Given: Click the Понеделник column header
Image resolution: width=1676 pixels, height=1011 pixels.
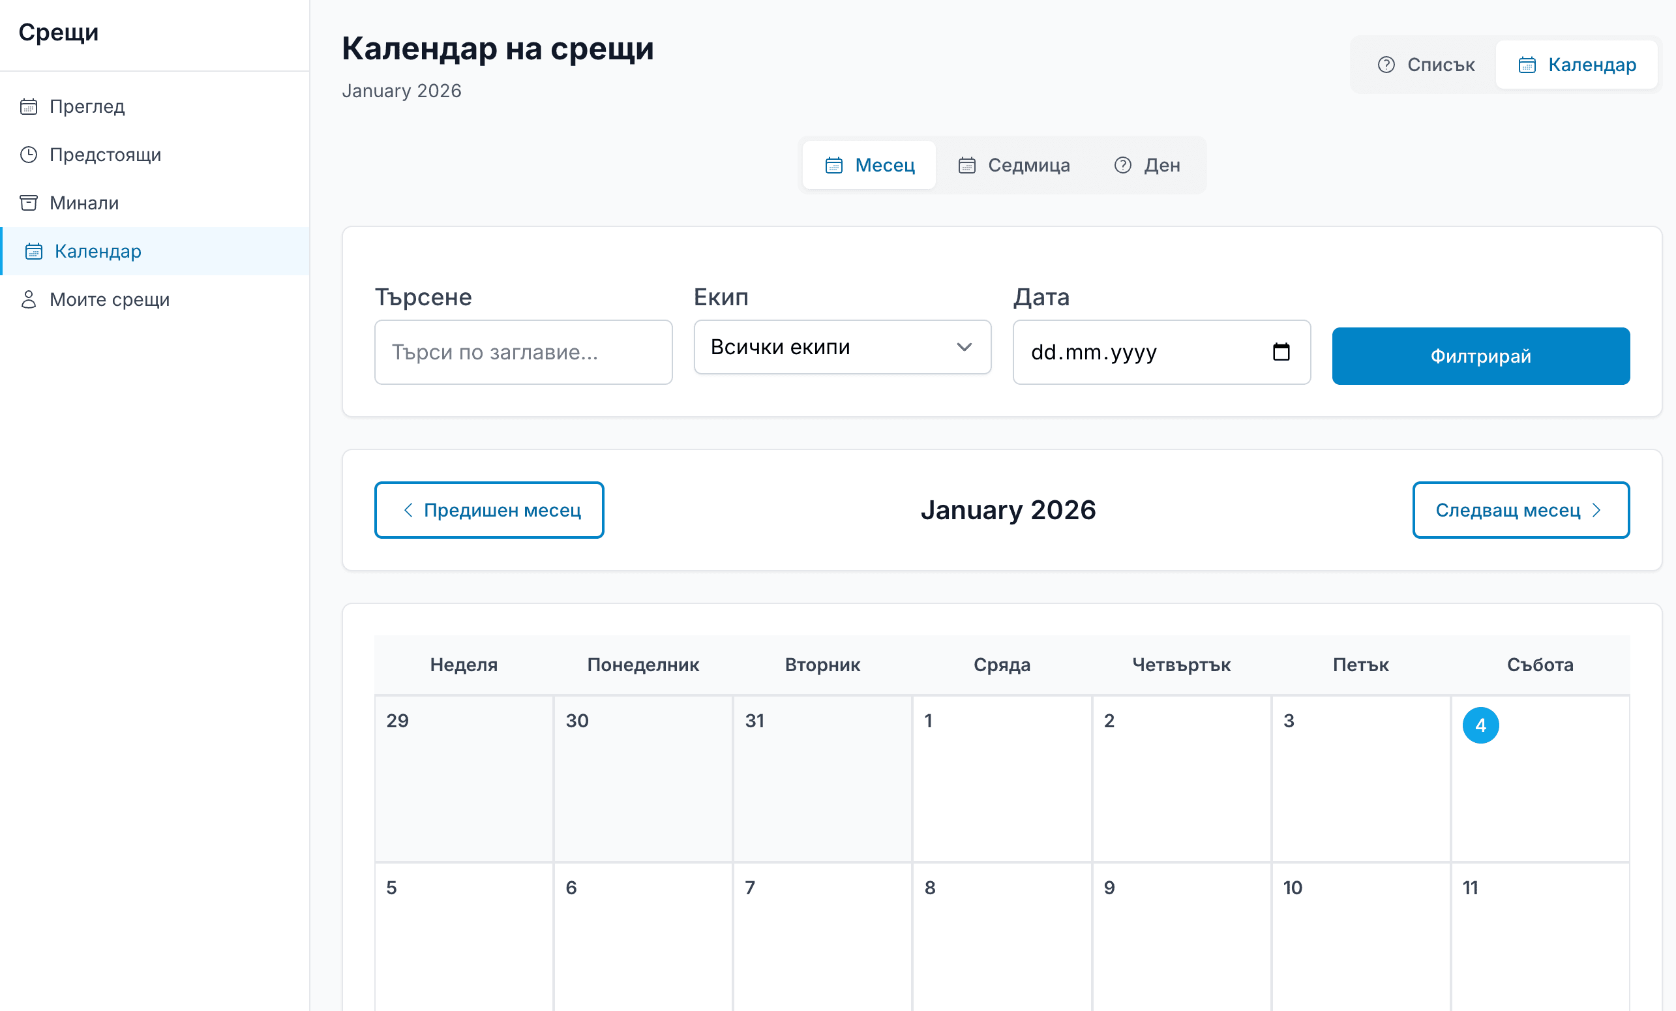Looking at the screenshot, I should (643, 665).
